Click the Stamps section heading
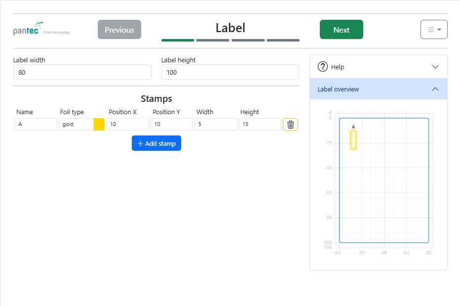Screen dimensions: 460x306 [x=156, y=99]
